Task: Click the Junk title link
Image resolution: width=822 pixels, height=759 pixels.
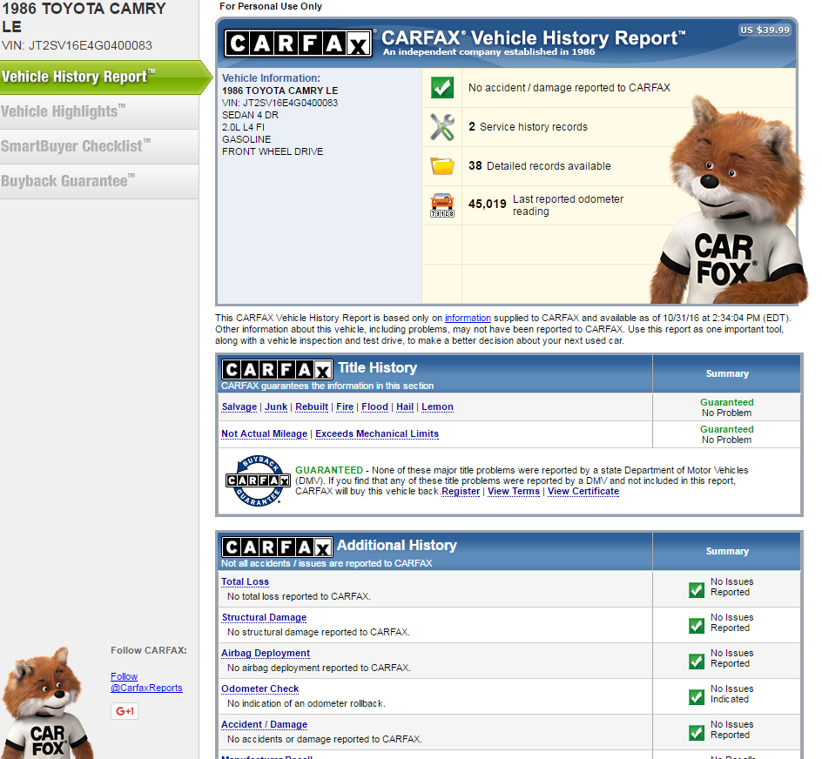Action: coord(276,406)
